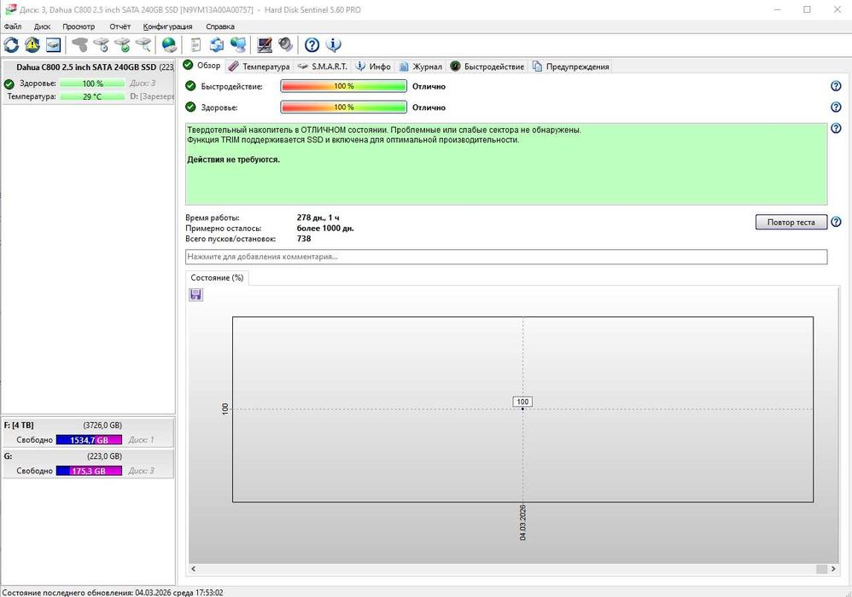This screenshot has width=852, height=597.
Task: Click the floppy disk save icon above the chart
Action: [x=195, y=294]
